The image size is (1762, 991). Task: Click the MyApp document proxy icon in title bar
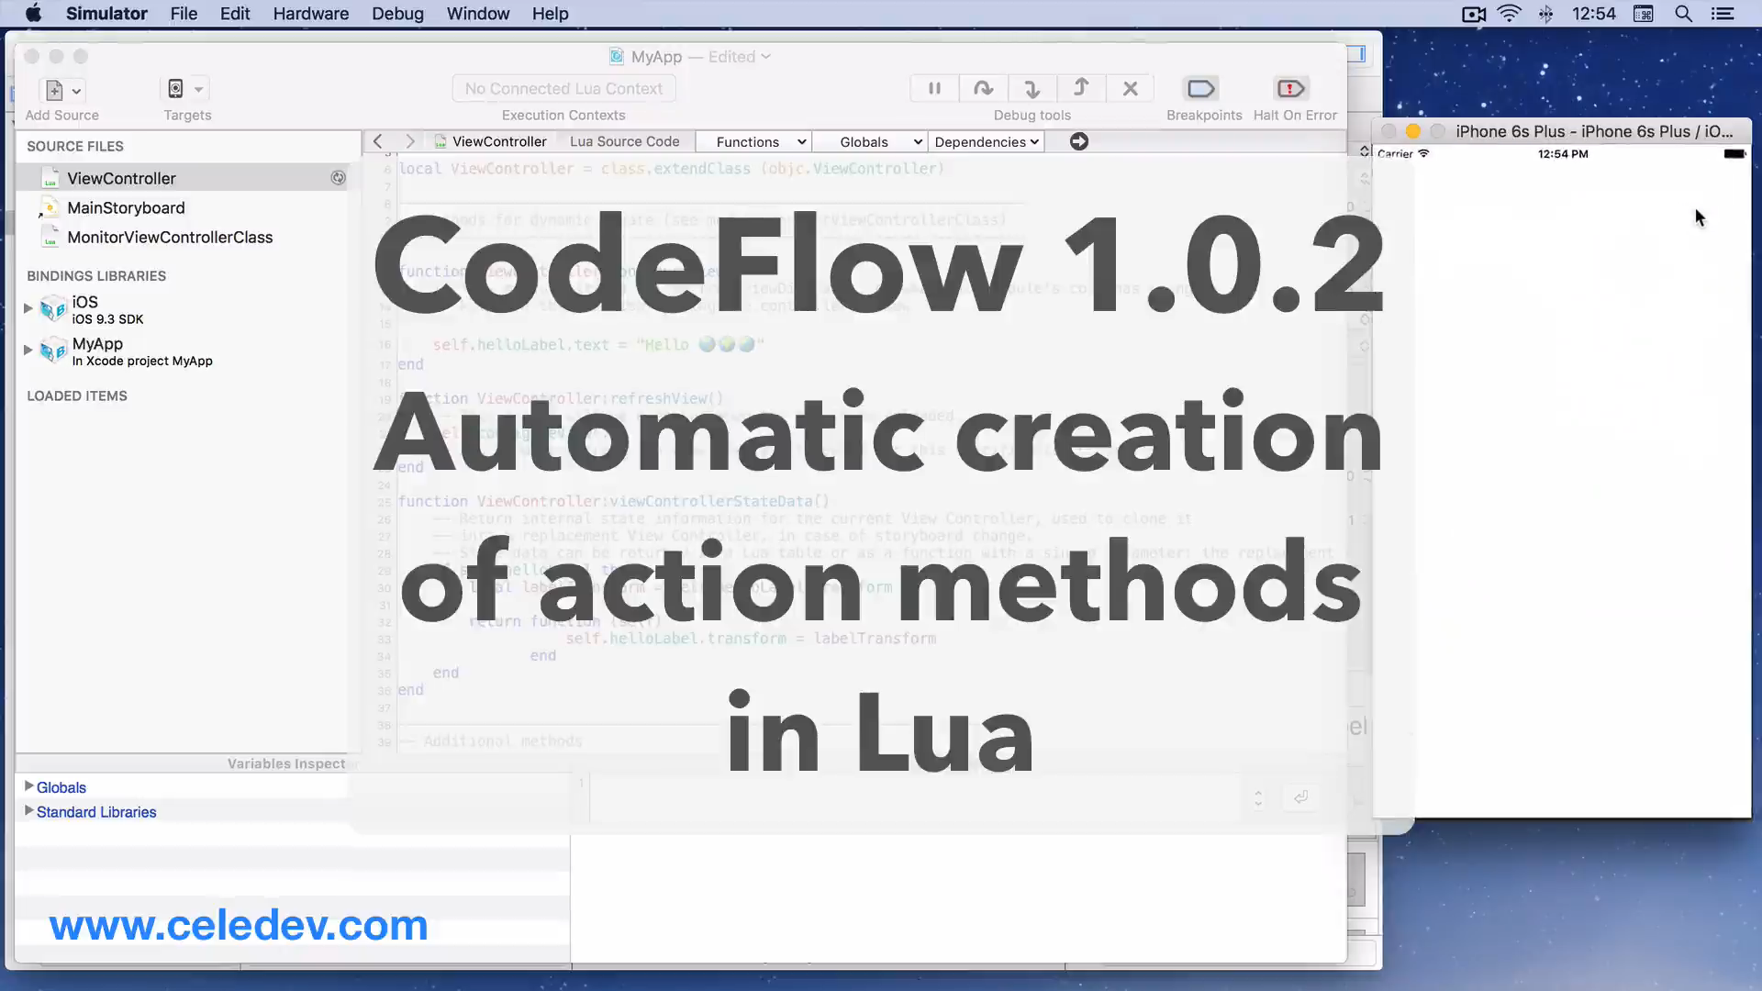617,57
